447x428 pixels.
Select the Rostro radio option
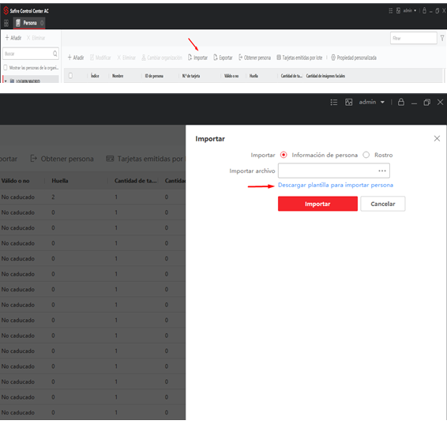tap(366, 155)
